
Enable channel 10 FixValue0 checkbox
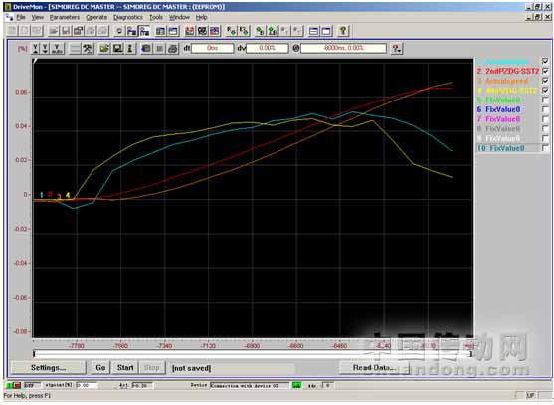tap(545, 148)
